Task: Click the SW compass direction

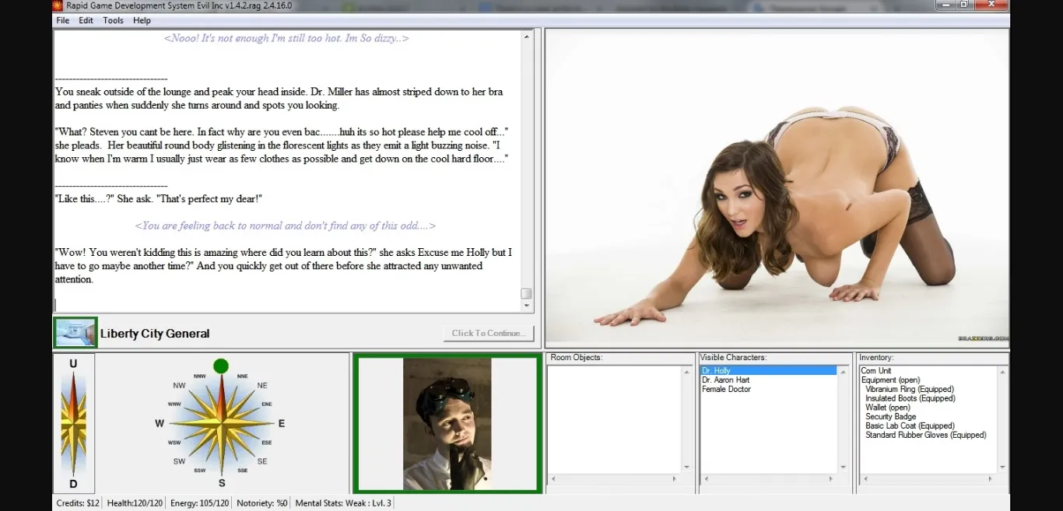Action: 180,461
